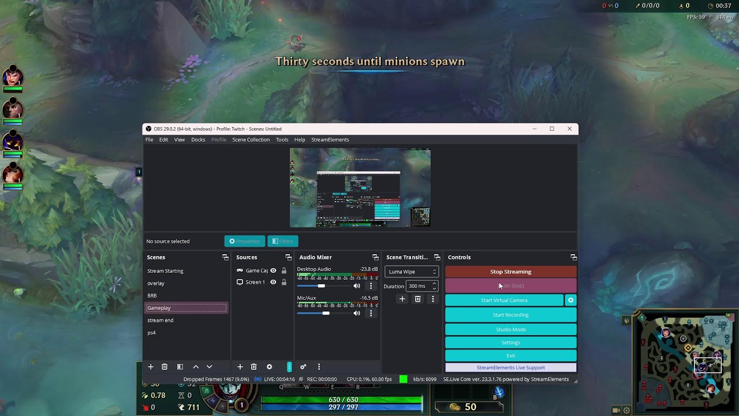
Task: Move scene down with arrow icon
Action: [x=210, y=367]
